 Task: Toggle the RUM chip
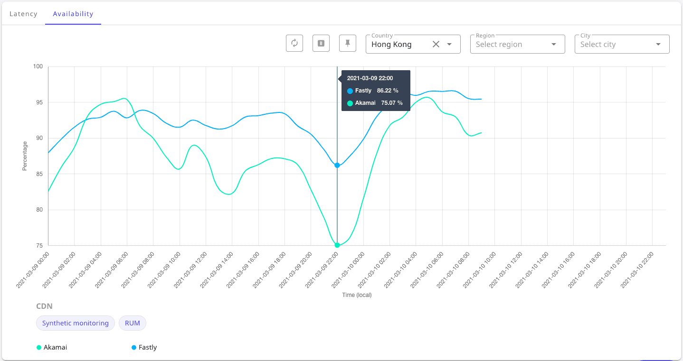point(133,323)
